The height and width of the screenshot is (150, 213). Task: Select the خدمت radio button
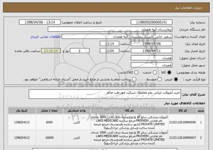click(x=155, y=73)
